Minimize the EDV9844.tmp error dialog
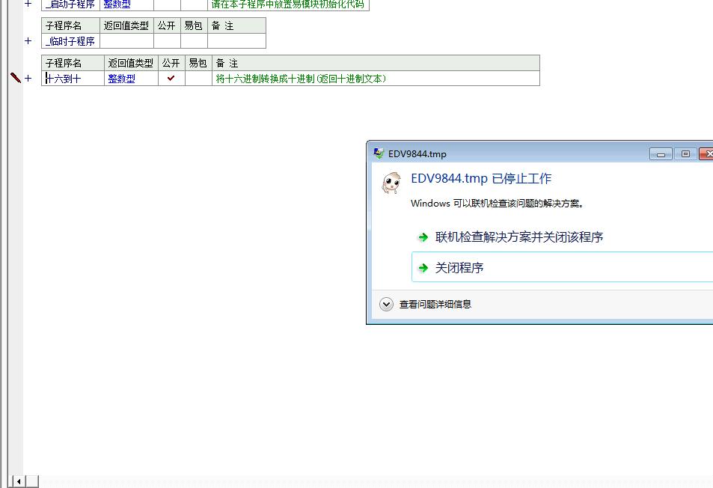The width and height of the screenshot is (713, 488). coord(661,154)
